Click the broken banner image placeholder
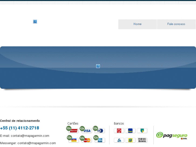This screenshot has width=196, height=147. coord(98,66)
